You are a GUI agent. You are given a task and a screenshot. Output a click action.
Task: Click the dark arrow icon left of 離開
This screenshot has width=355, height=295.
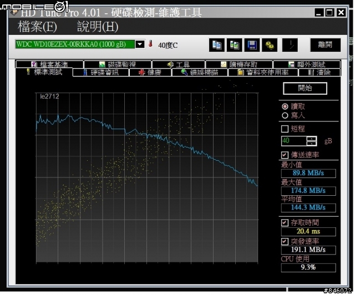pyautogui.click(x=290, y=45)
